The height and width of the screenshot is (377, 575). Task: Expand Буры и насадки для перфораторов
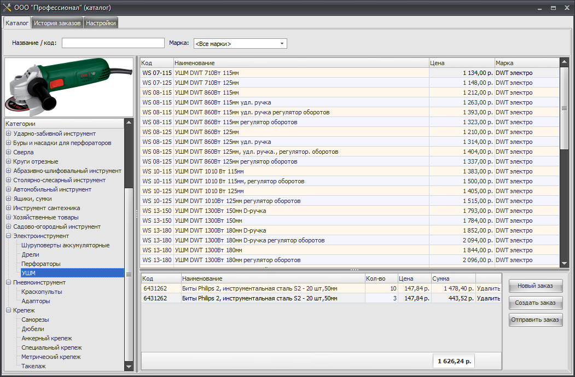8,143
